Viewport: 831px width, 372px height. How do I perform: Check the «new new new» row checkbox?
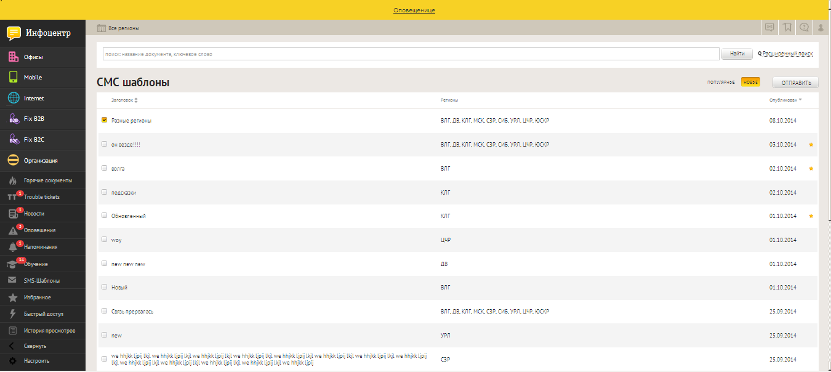click(x=104, y=263)
